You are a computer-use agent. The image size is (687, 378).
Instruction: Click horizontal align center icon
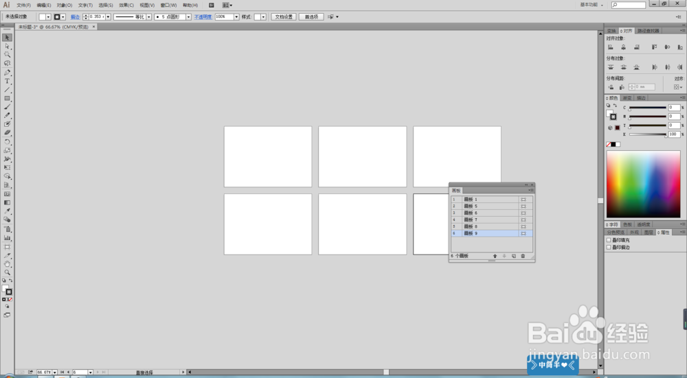click(x=624, y=47)
